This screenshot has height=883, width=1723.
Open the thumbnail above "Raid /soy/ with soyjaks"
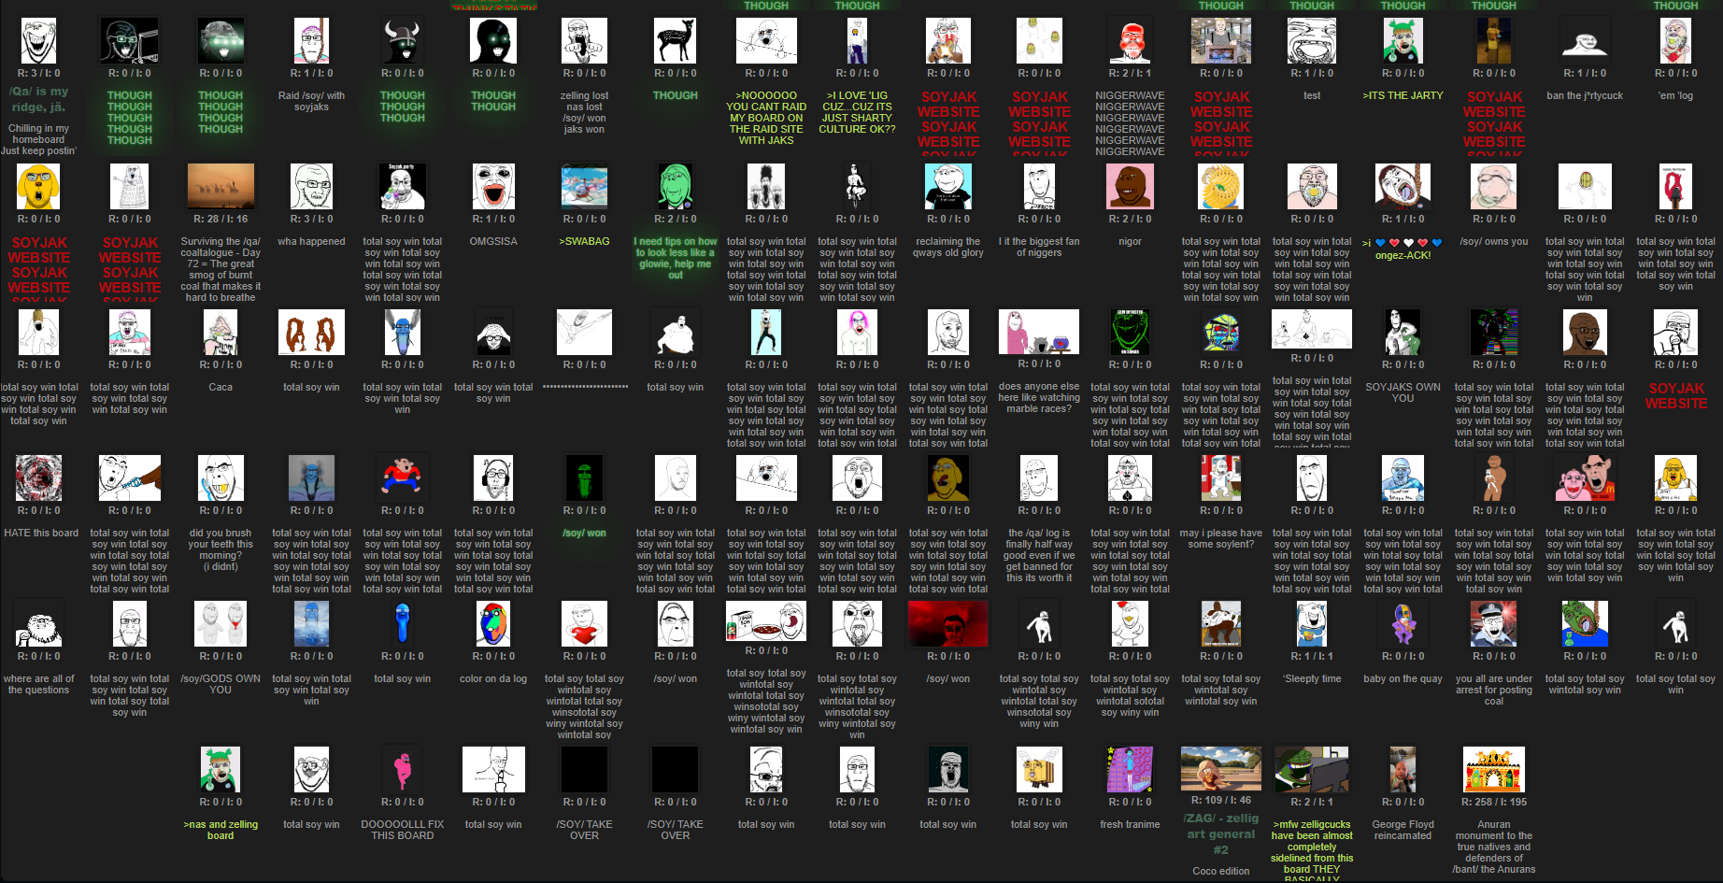coord(311,41)
